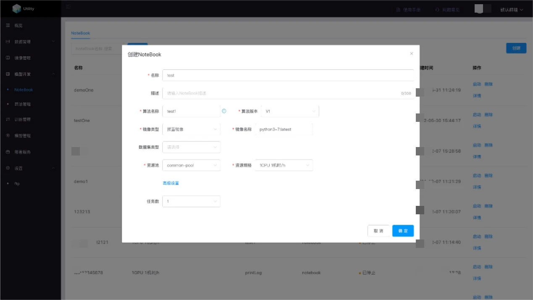Image resolution: width=533 pixels, height=300 pixels.
Task: Select 算法管理 in the sidebar
Action: (22, 104)
